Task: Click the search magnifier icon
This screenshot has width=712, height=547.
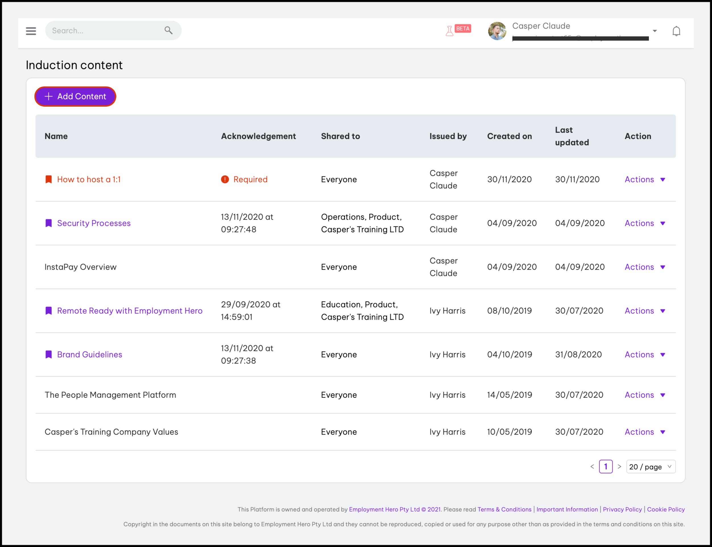Action: [x=168, y=30]
